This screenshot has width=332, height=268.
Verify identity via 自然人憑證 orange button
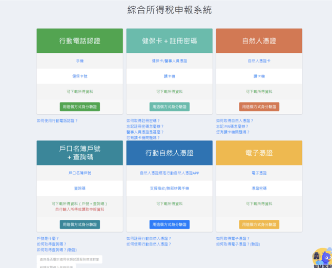(x=259, y=107)
